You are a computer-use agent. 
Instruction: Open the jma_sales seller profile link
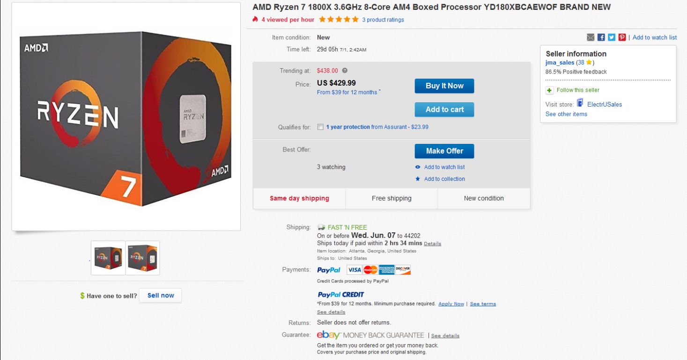pos(560,62)
